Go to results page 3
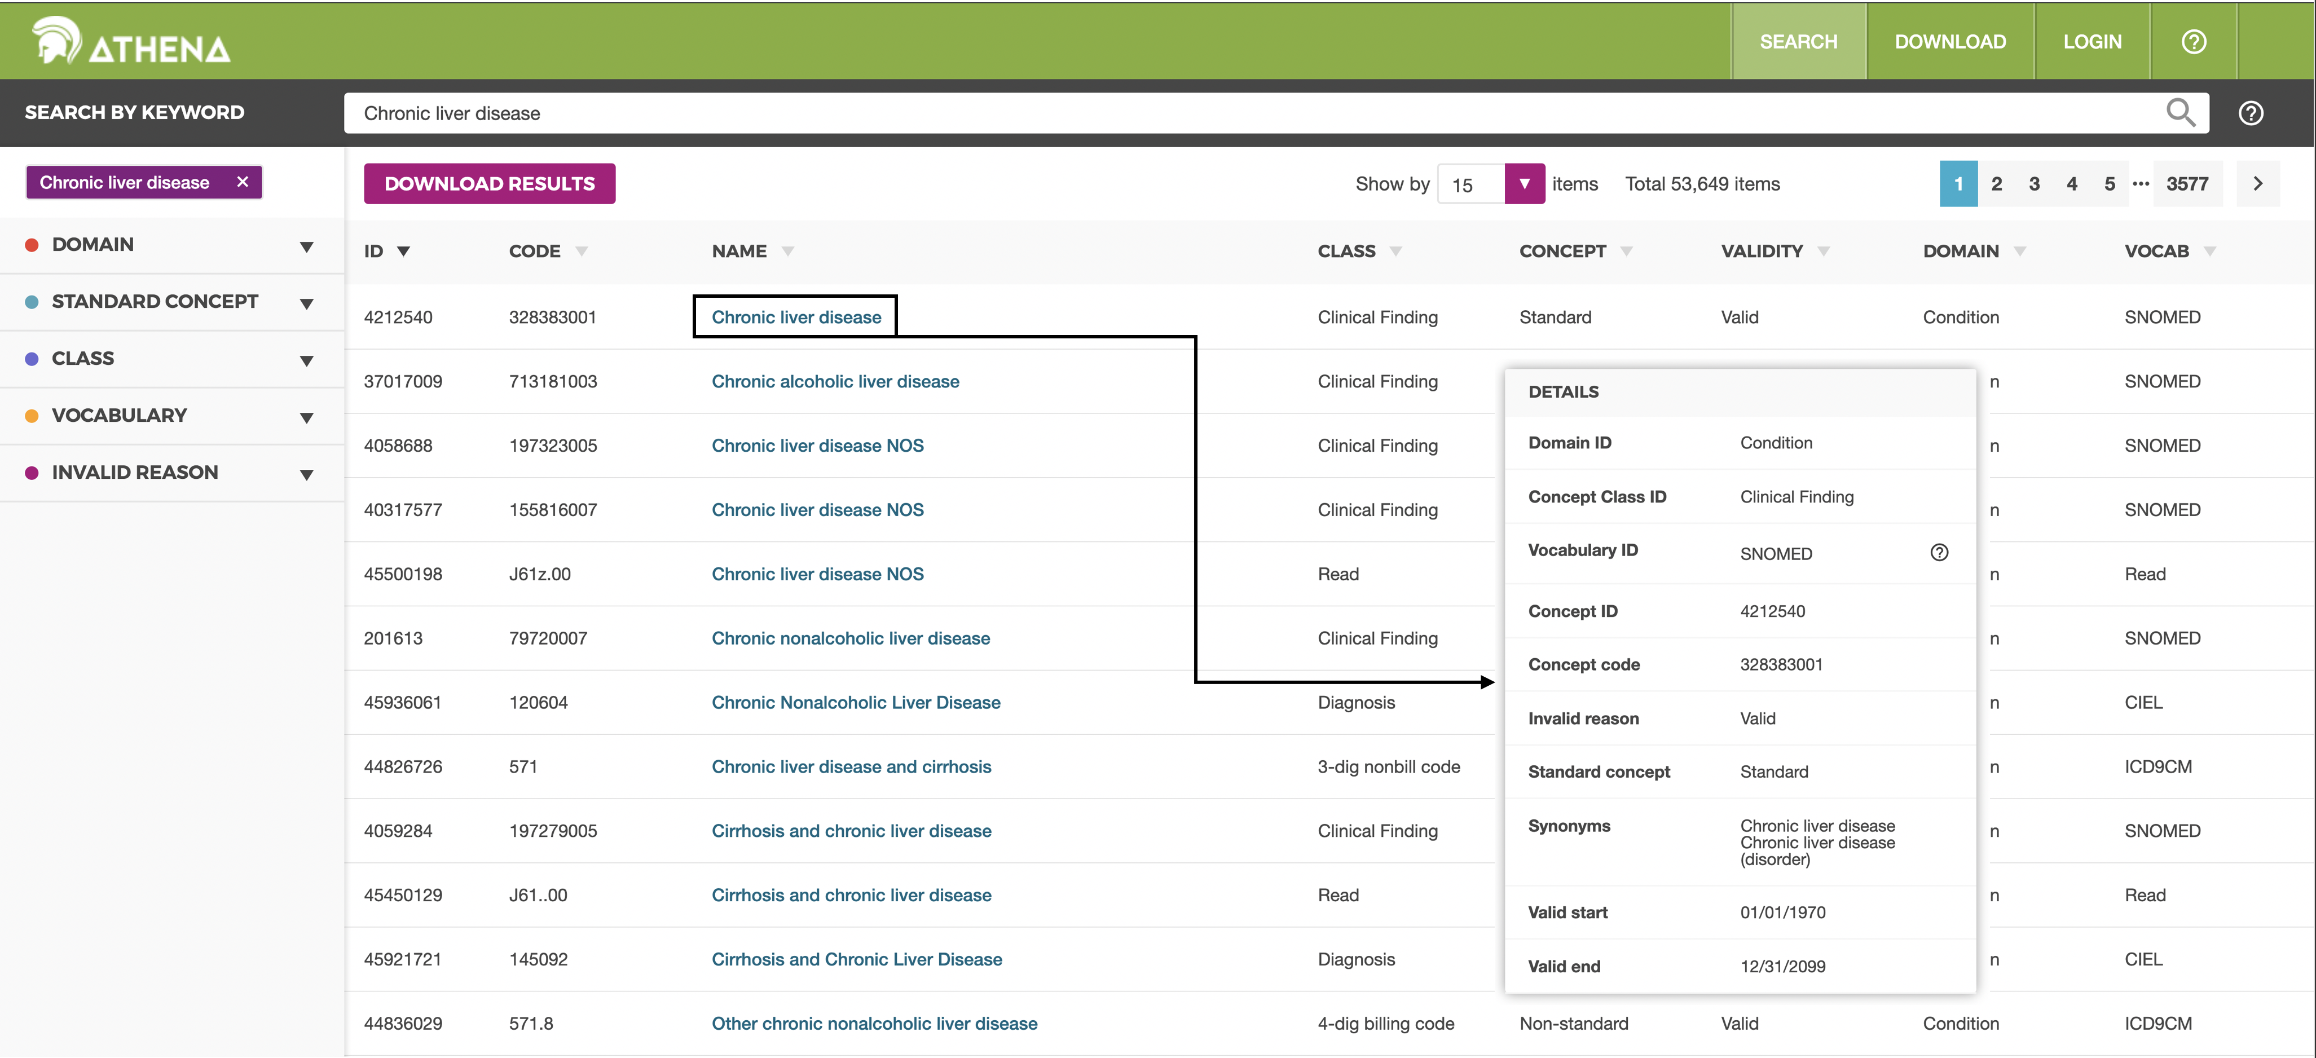 pyautogui.click(x=2034, y=183)
